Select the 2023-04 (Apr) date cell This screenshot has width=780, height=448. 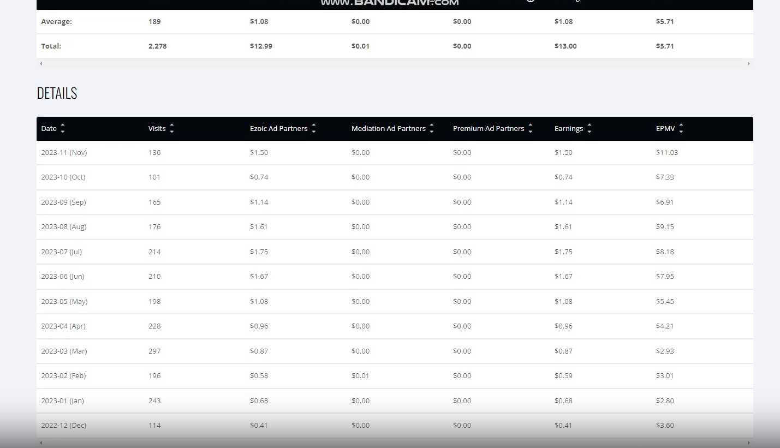(63, 326)
